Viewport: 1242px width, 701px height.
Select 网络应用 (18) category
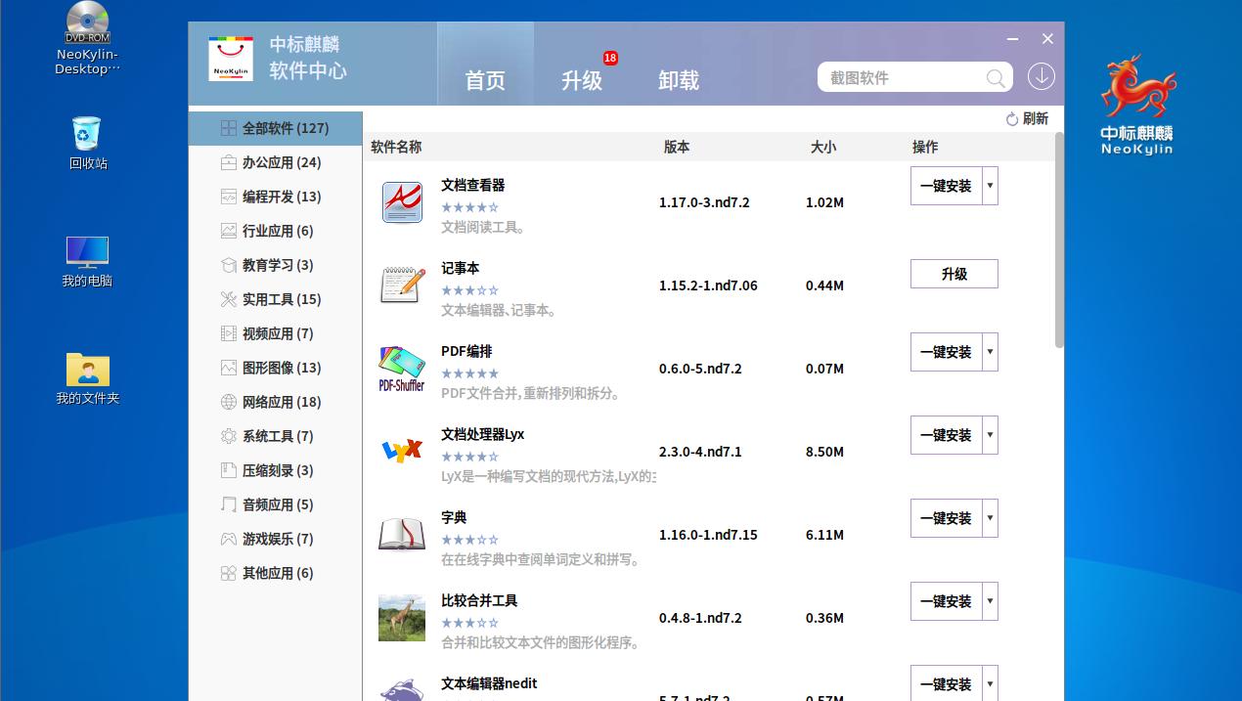(275, 402)
